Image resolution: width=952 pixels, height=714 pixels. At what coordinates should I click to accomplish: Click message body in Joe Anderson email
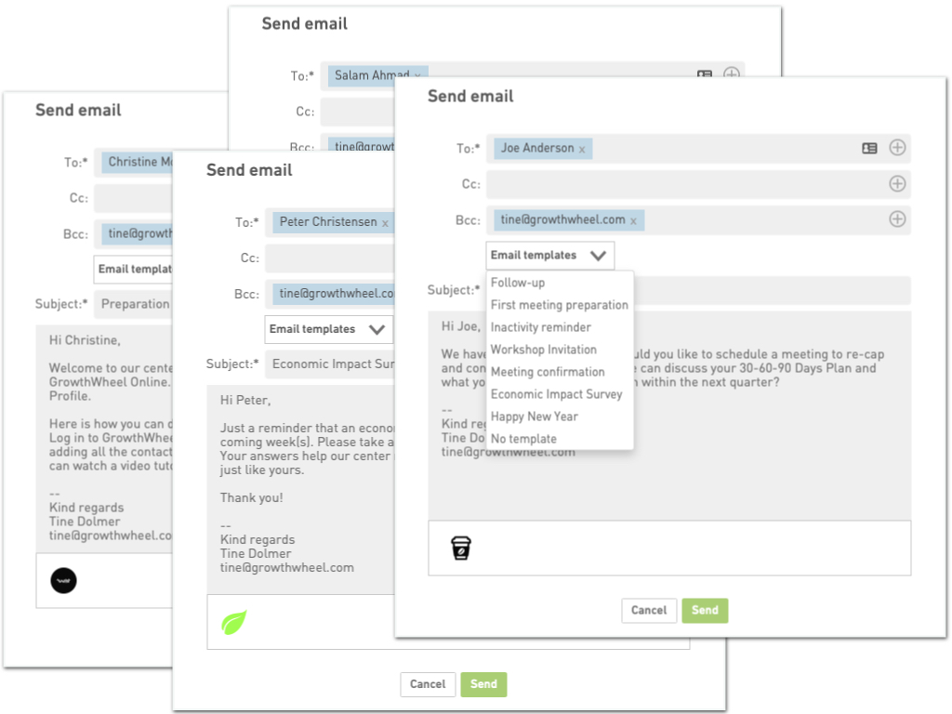[x=669, y=416]
